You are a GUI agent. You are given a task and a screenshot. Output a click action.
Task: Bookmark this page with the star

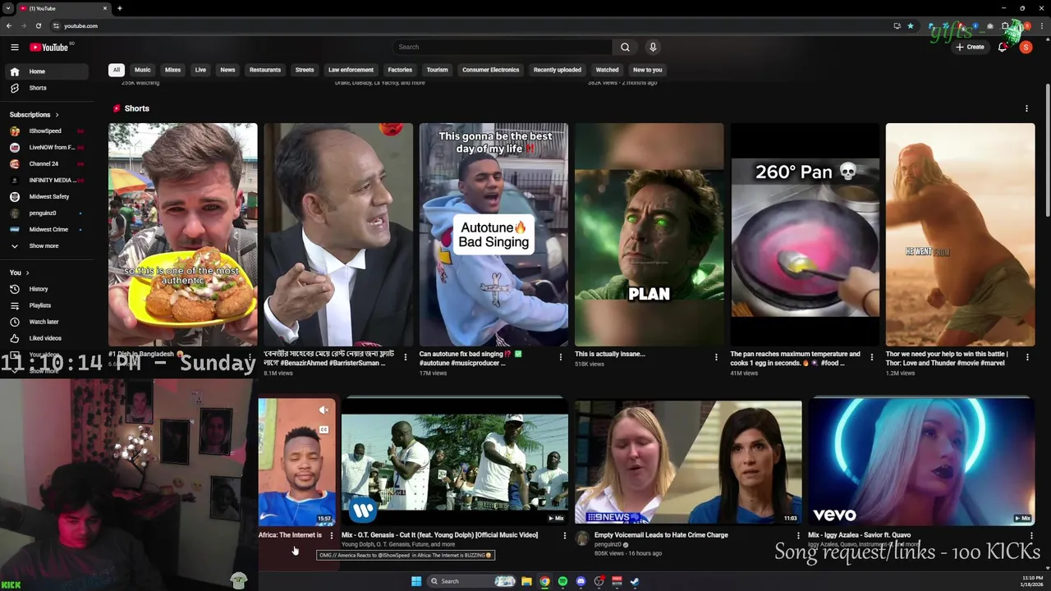click(x=910, y=25)
